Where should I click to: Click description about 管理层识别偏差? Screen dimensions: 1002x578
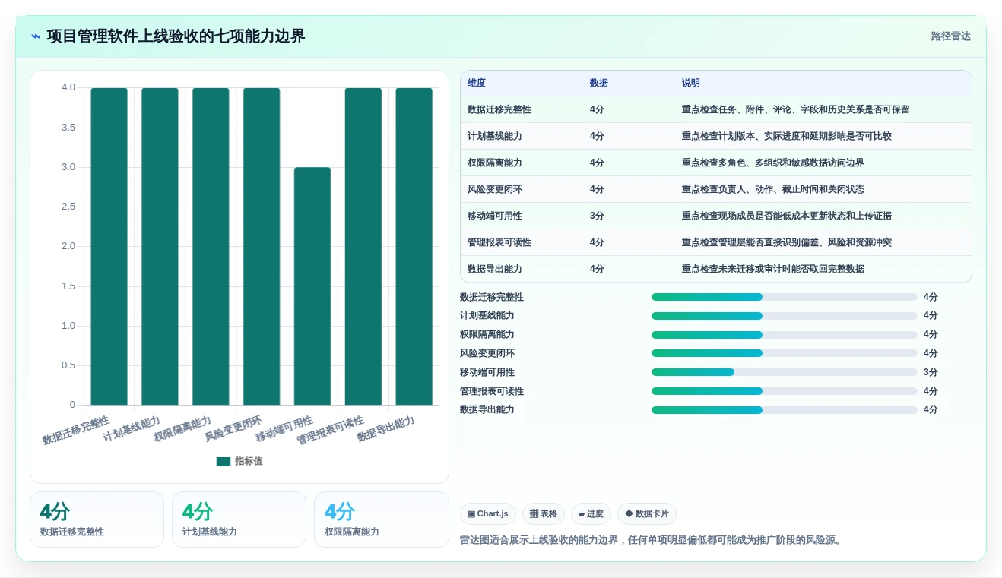coord(787,242)
